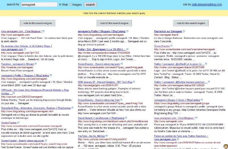Click banner text Vote from the column that best matches
The width and height of the screenshot is (228, 149).
[x=114, y=13]
